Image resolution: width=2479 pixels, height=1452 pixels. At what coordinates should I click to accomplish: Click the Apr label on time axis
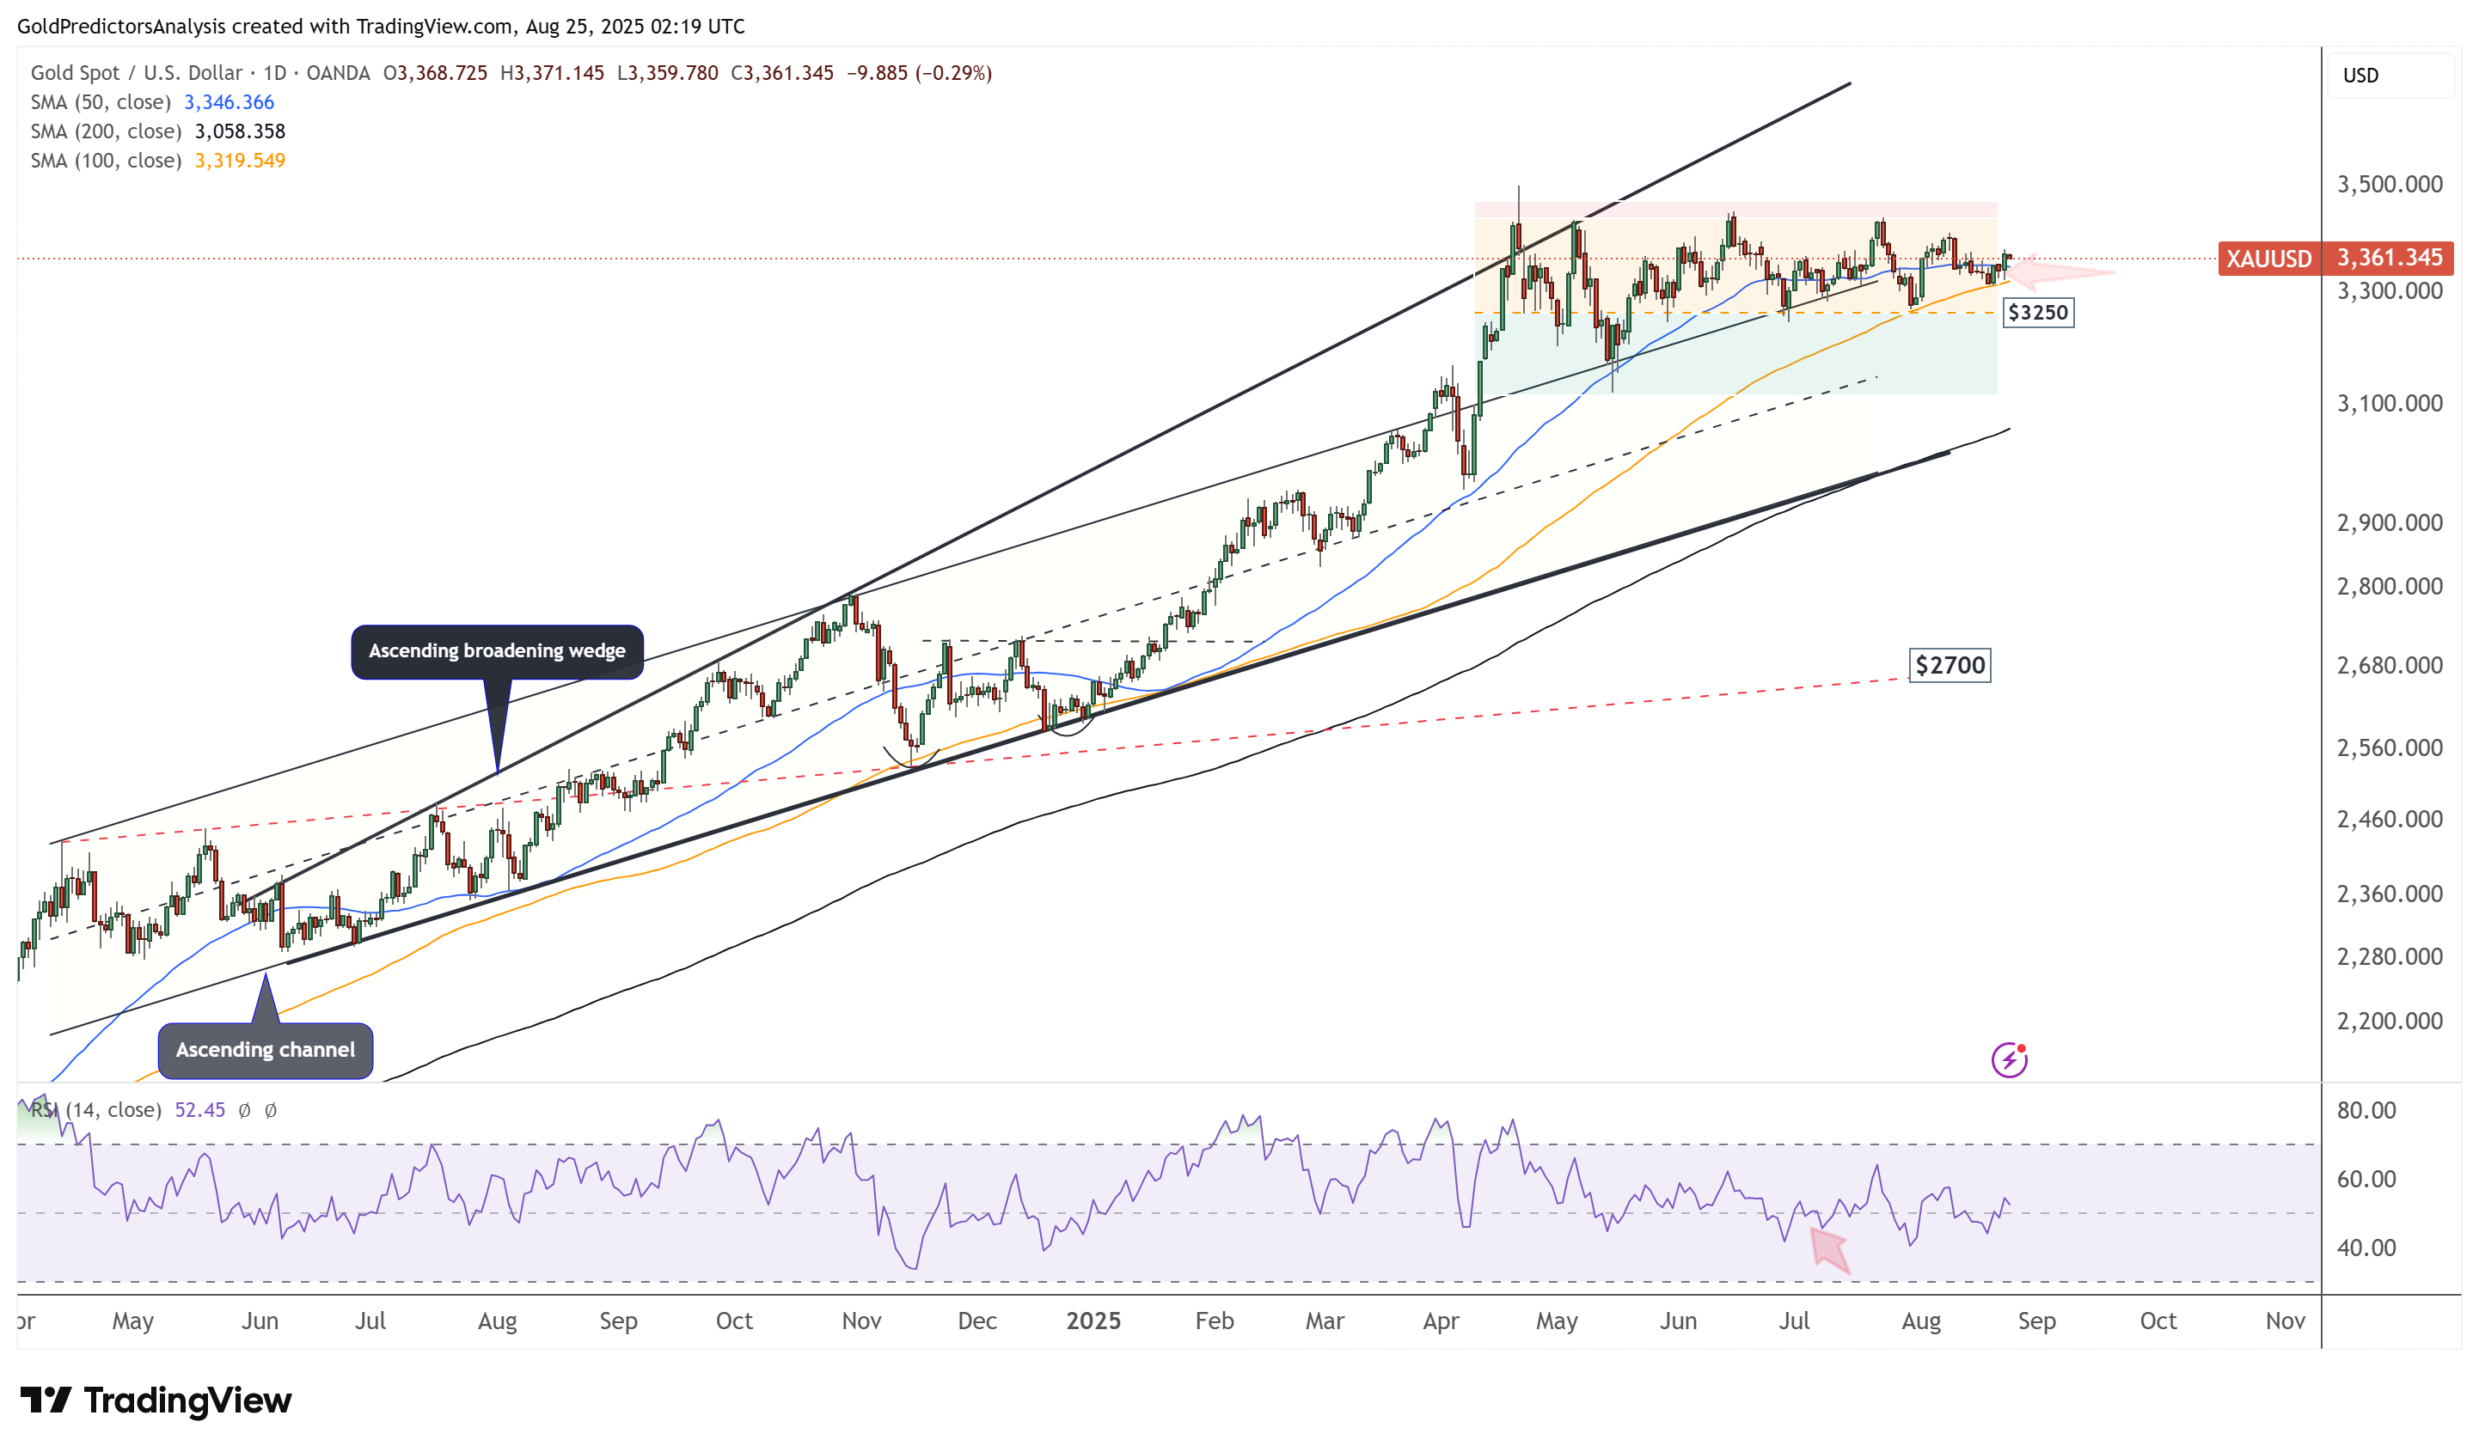tap(1440, 1321)
